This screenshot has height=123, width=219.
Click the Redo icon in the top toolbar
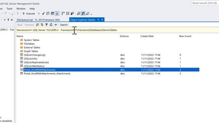click(x=6, y=13)
